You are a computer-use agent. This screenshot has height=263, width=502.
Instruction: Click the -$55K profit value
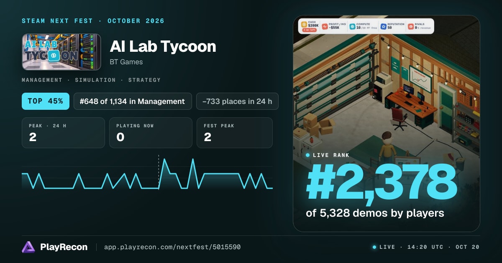coord(334,28)
